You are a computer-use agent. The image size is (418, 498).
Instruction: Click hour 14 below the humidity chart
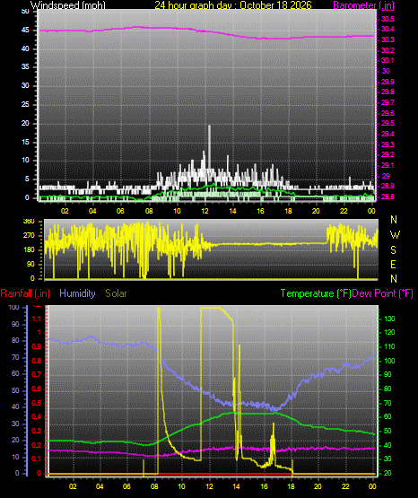tap(237, 486)
